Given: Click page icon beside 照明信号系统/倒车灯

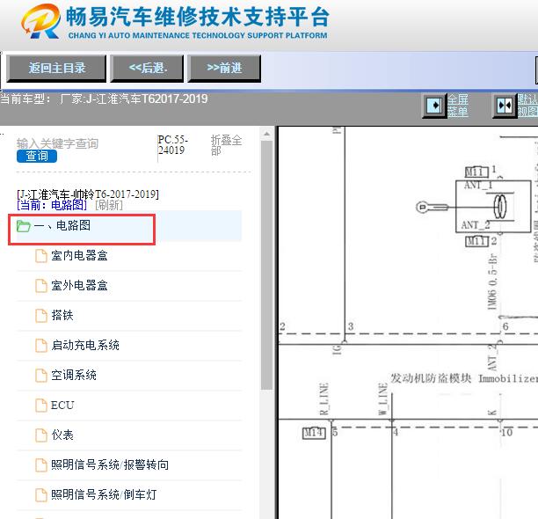Looking at the screenshot, I should pyautogui.click(x=41, y=495).
